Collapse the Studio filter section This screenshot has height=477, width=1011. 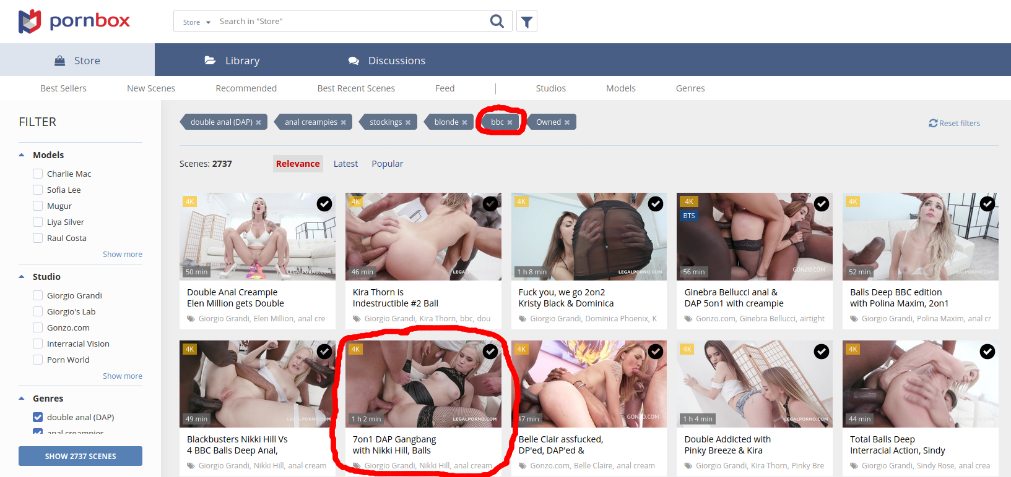coord(22,277)
